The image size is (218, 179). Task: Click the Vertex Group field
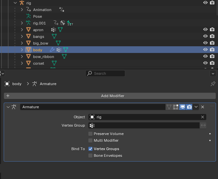pos(144,125)
